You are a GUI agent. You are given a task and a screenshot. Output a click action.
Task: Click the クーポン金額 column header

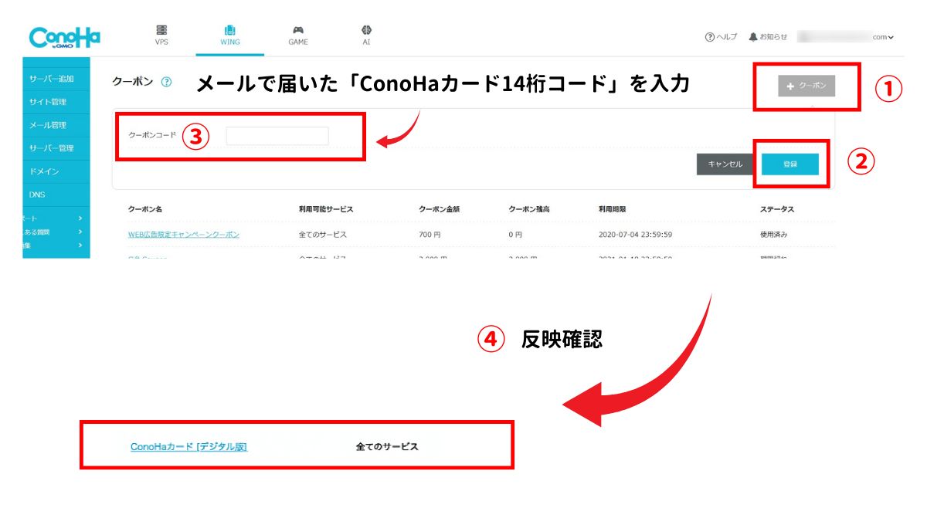click(x=440, y=209)
